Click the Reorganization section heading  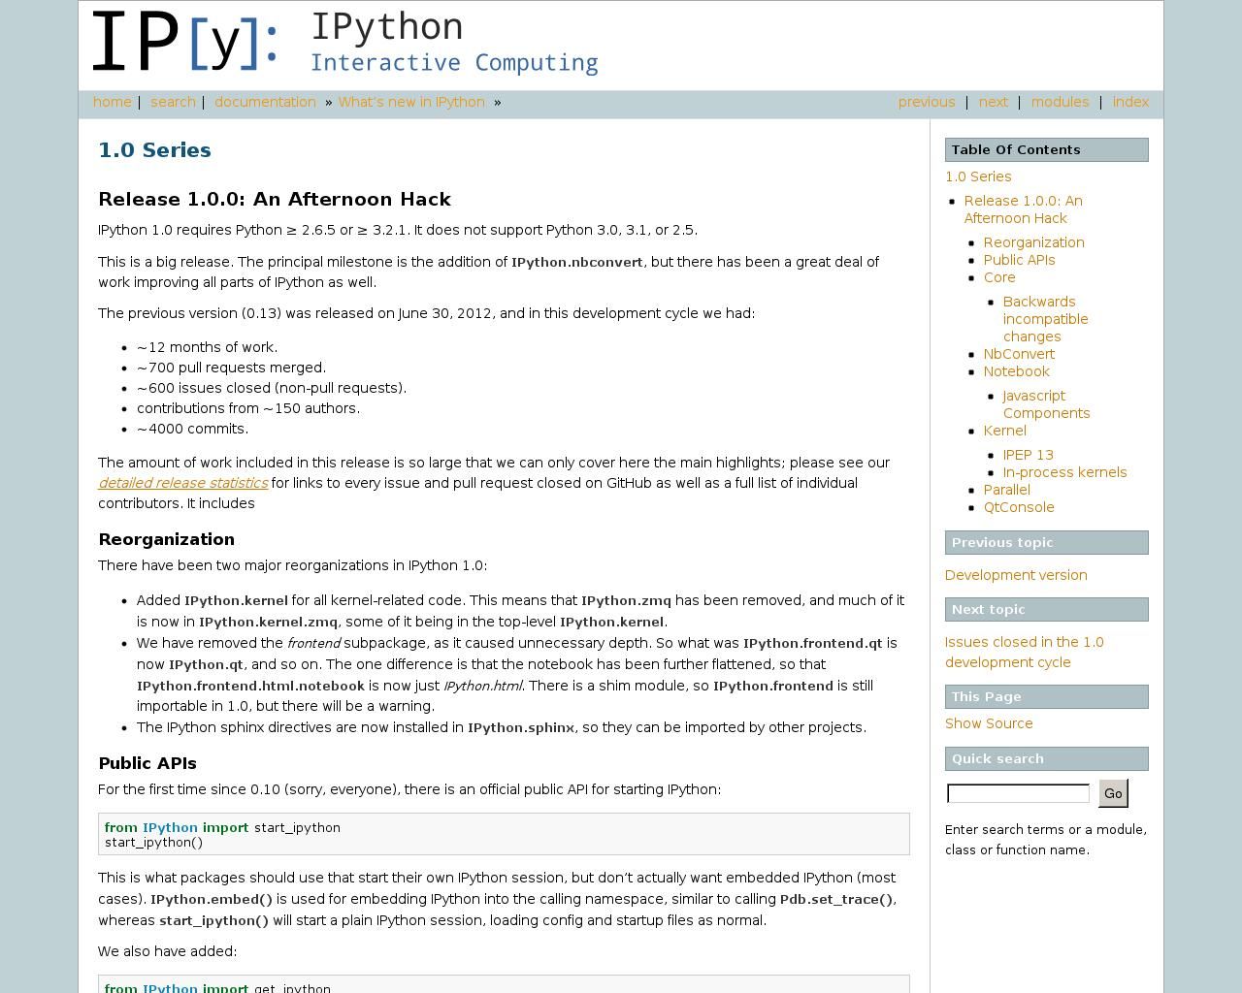coord(166,539)
